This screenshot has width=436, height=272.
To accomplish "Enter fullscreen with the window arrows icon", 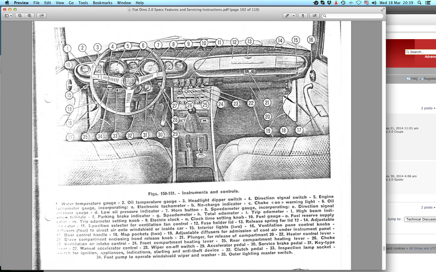I will point(383,10).
